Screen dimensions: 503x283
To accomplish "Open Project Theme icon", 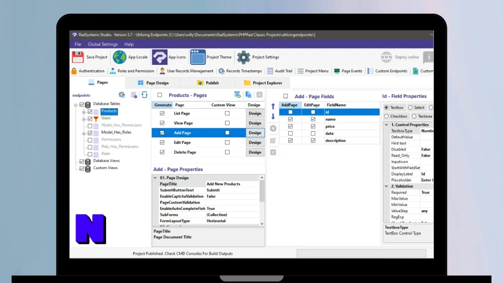I will pyautogui.click(x=197, y=57).
